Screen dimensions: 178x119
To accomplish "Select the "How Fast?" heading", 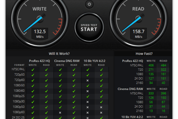I will (144, 54).
